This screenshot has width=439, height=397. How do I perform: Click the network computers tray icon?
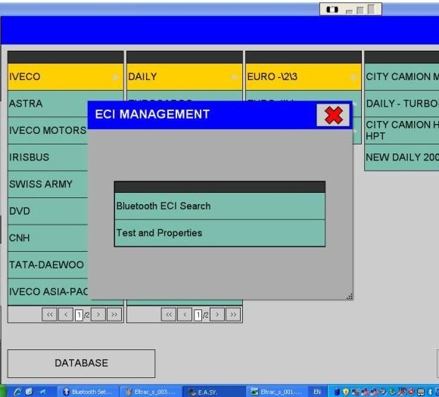click(356, 392)
